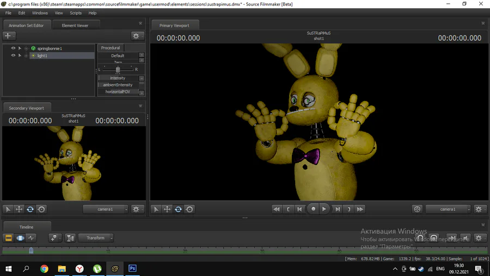Image resolution: width=490 pixels, height=276 pixels.
Task: Expand the springbonnie1 tree node
Action: (x=26, y=48)
